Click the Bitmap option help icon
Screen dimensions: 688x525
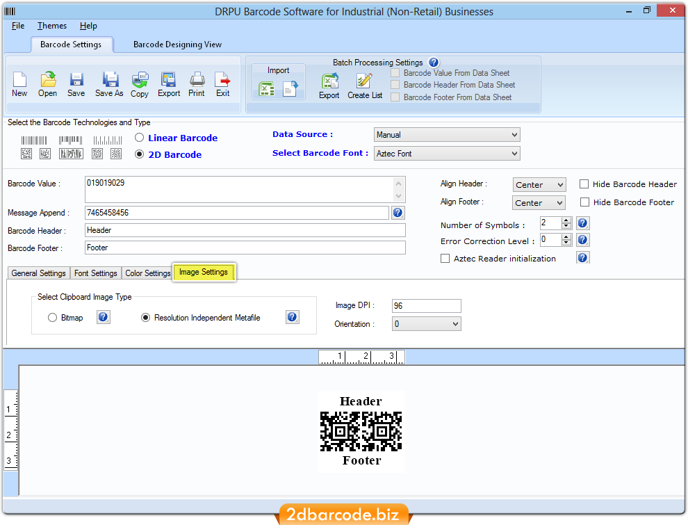tap(103, 317)
